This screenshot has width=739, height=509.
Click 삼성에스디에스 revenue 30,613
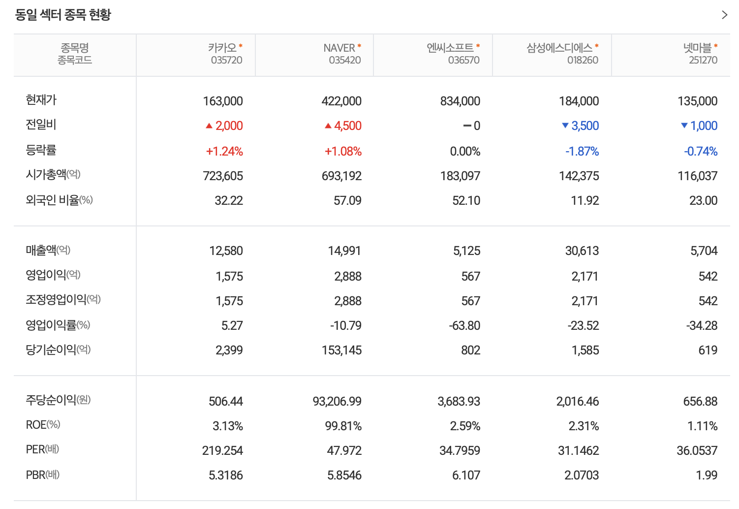tap(582, 251)
